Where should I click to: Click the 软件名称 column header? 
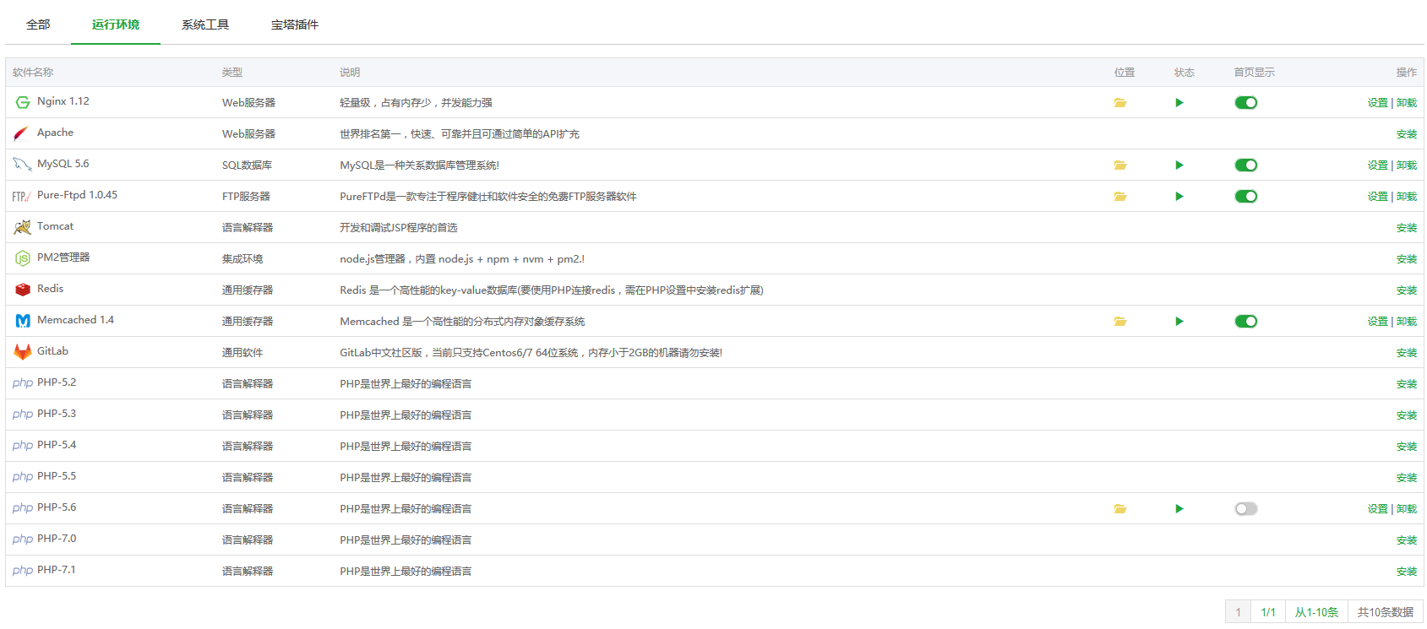pos(33,73)
